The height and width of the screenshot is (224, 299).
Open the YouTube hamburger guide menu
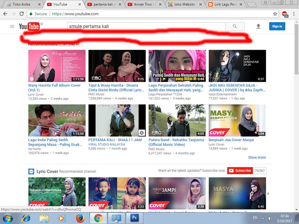click(x=12, y=27)
